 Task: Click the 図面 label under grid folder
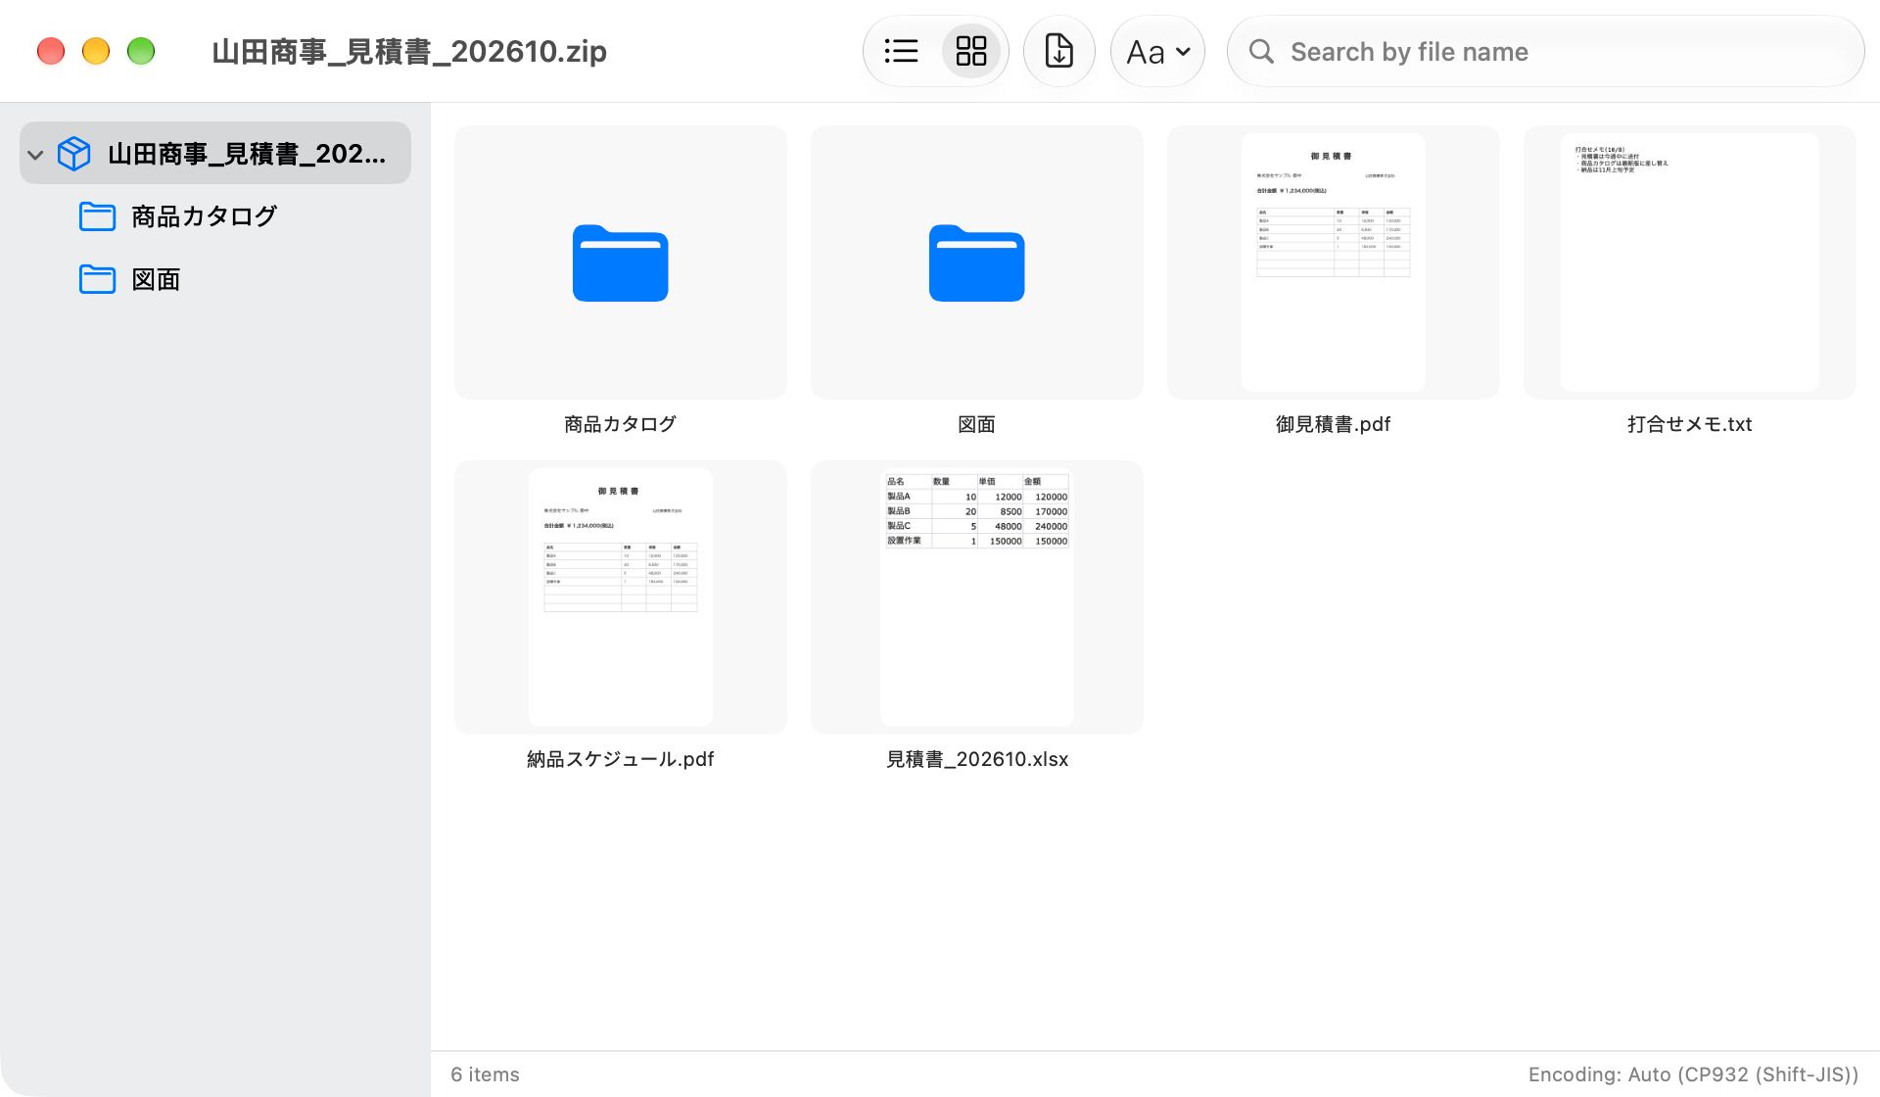tap(977, 424)
